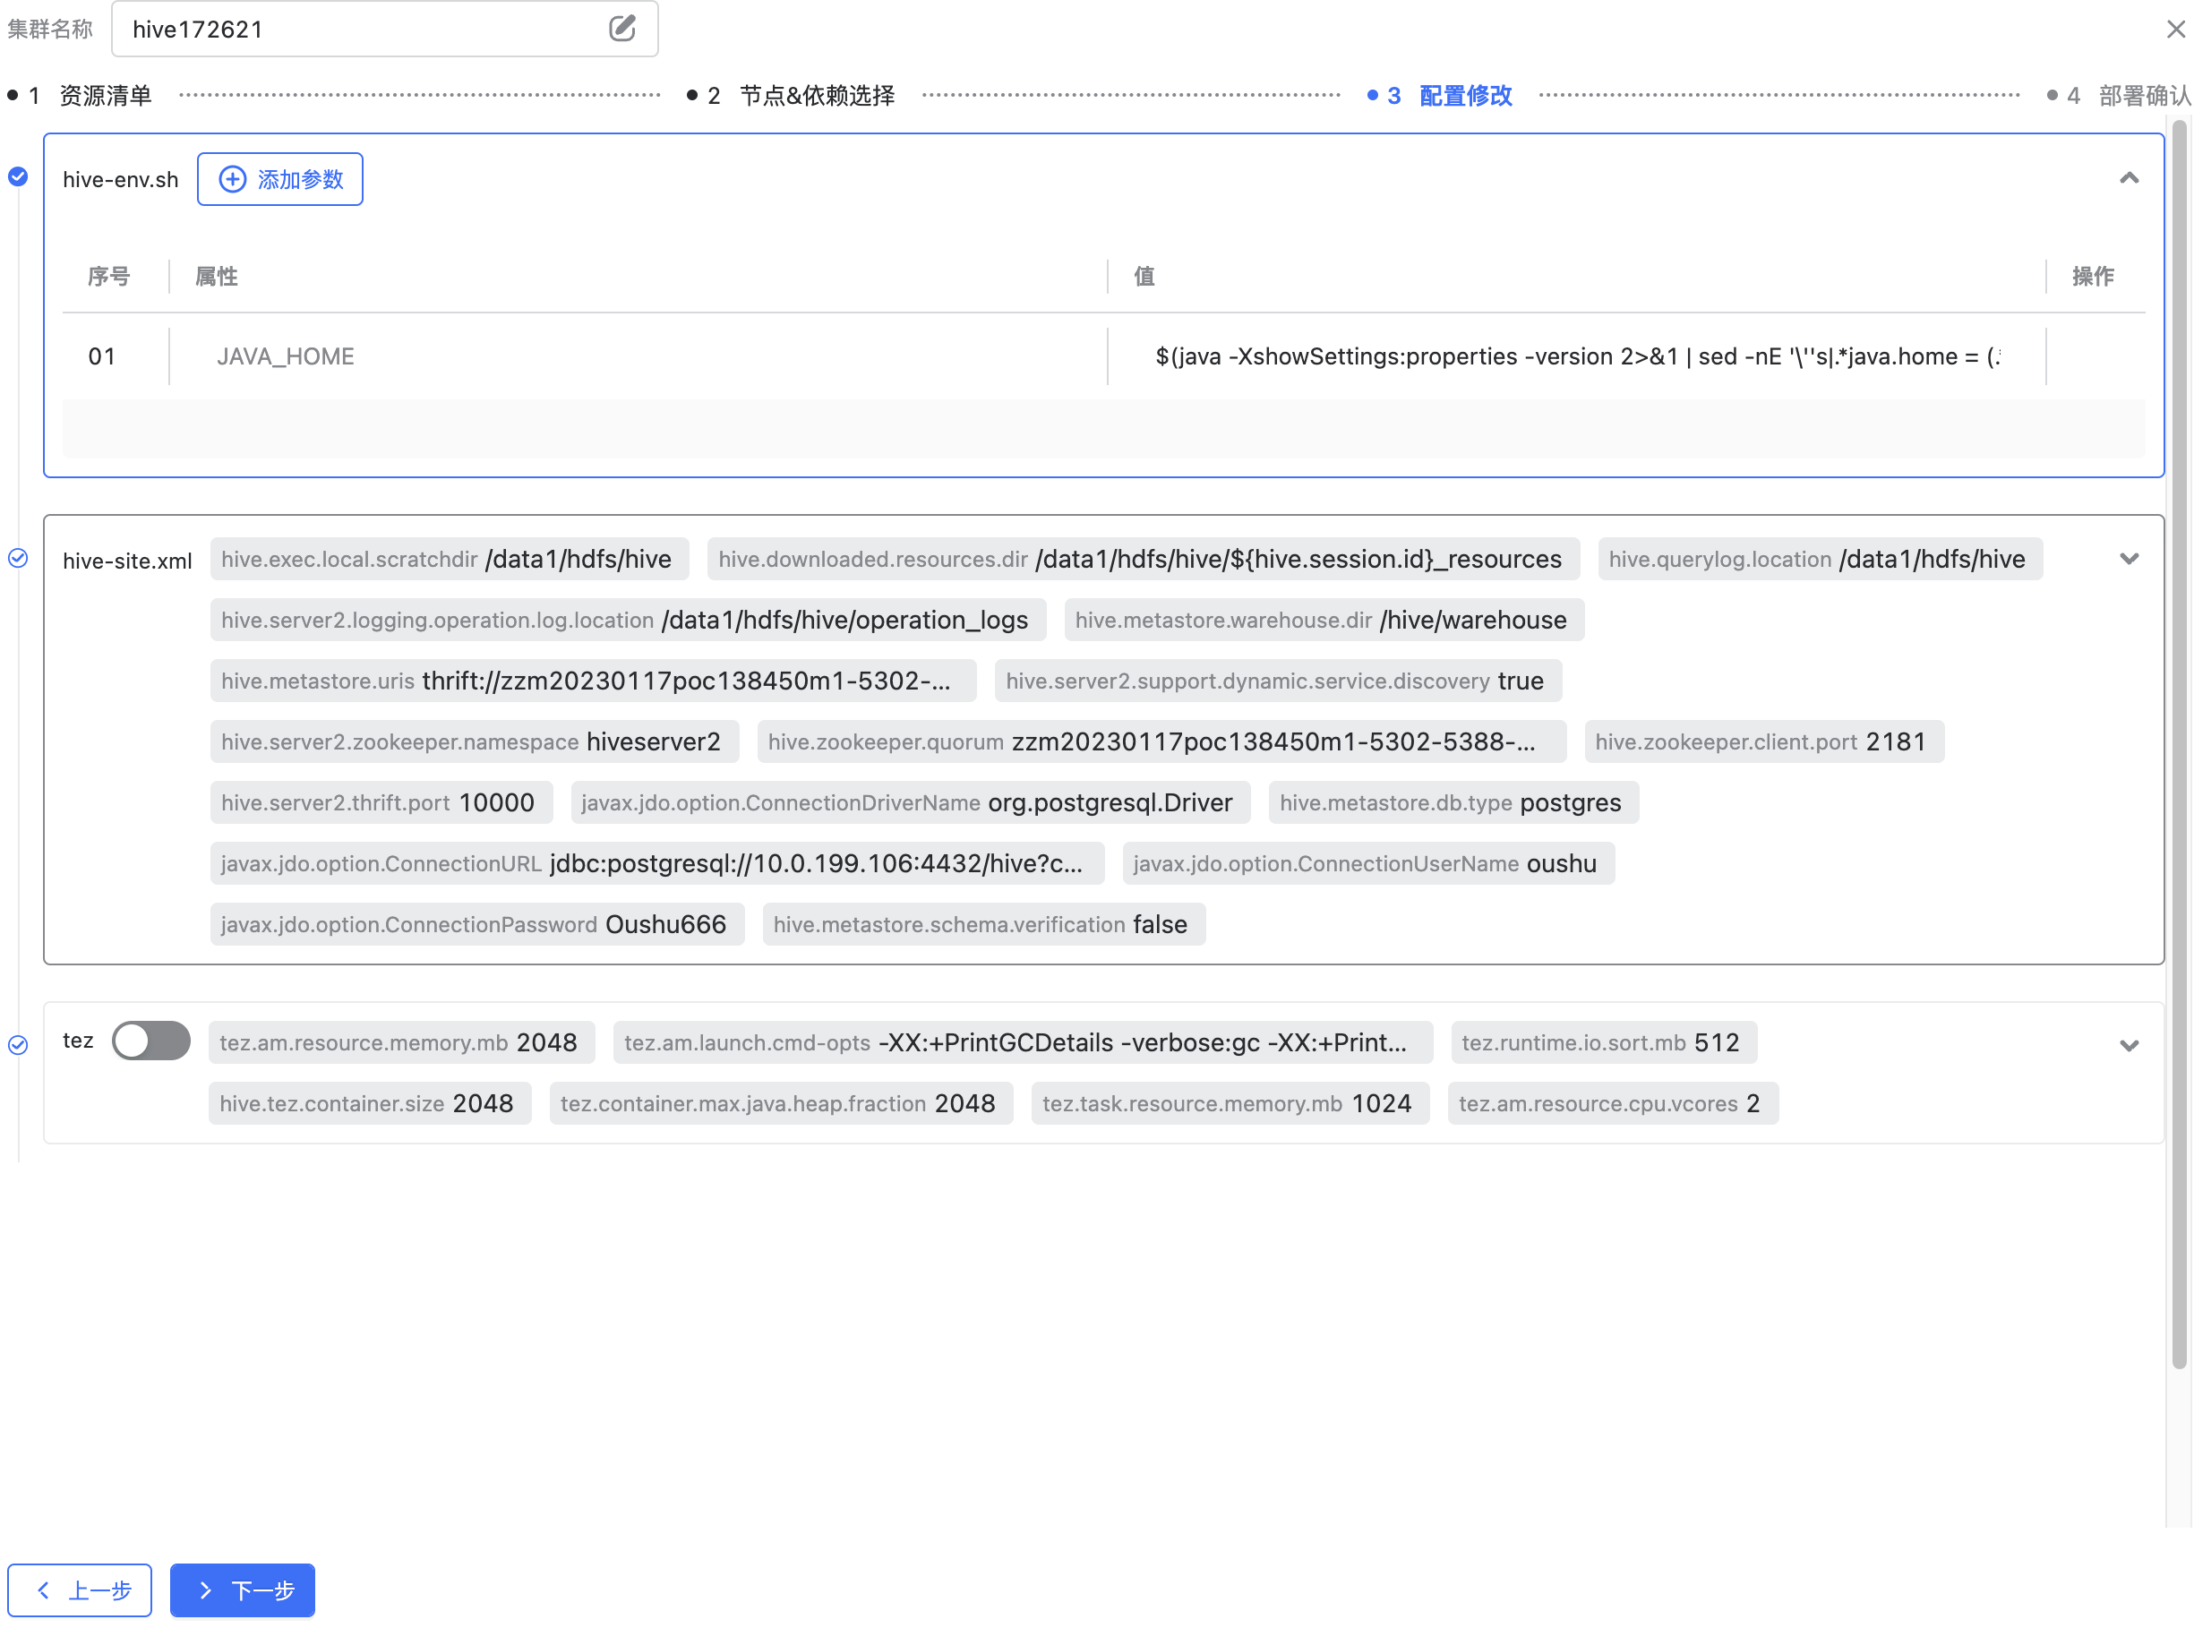This screenshot has width=2194, height=1628.
Task: Click the hive-env.sh section title
Action: [120, 179]
